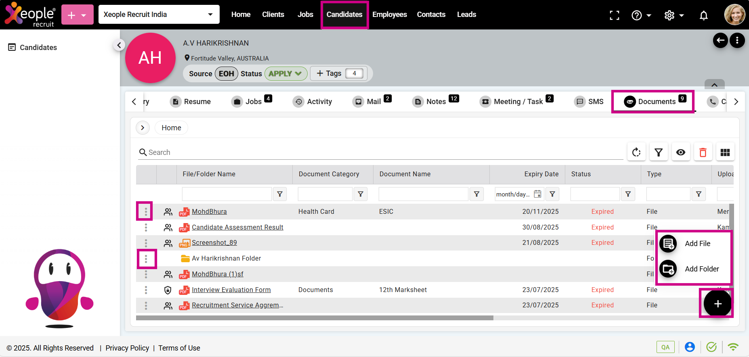Collapse the candidate header with up chevron
Image resolution: width=749 pixels, height=357 pixels.
tap(714, 85)
